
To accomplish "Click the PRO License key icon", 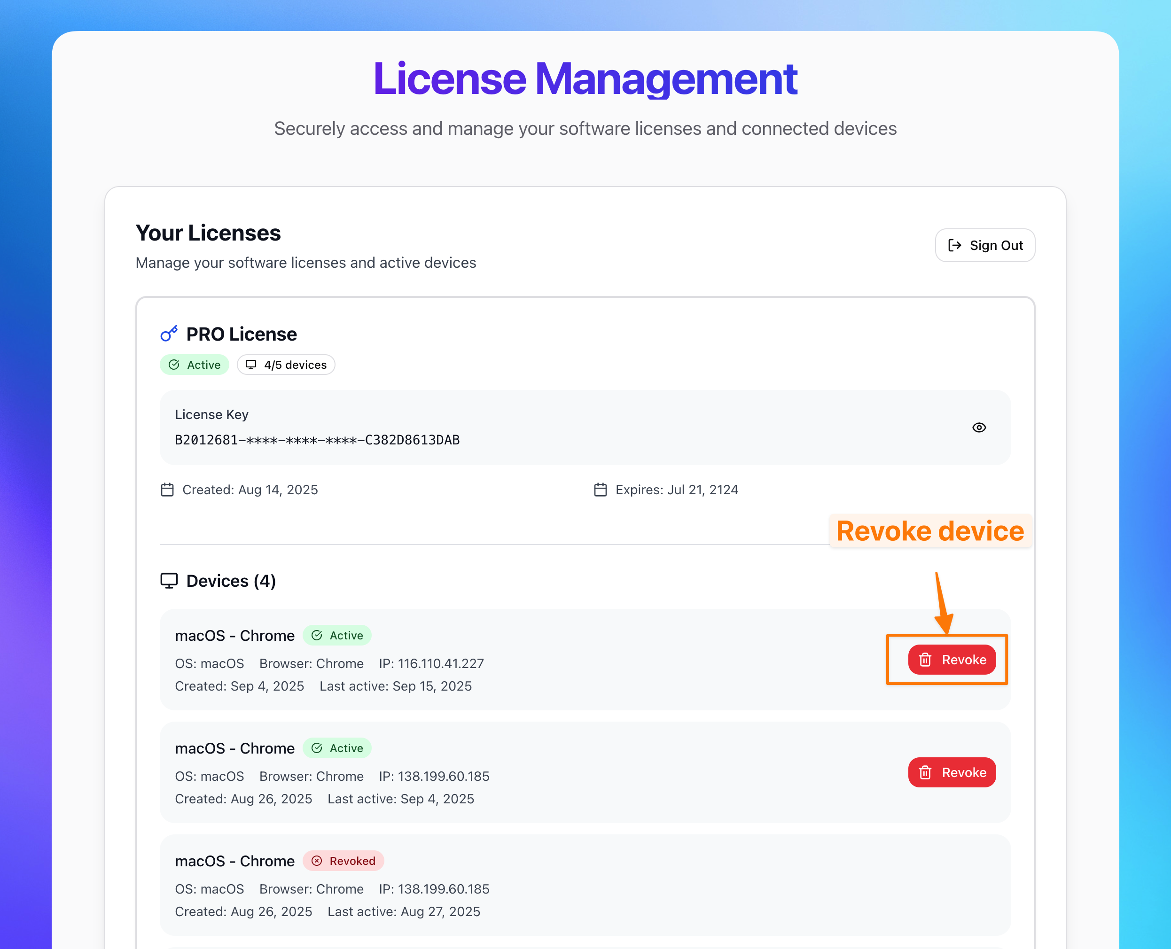I will click(x=169, y=334).
